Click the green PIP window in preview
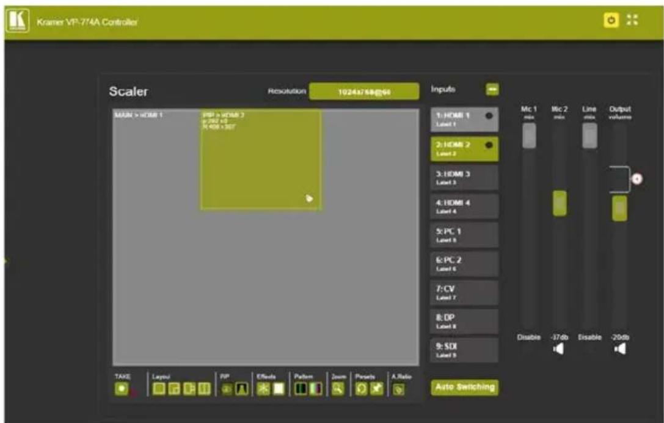This screenshot has width=664, height=423. [x=261, y=159]
